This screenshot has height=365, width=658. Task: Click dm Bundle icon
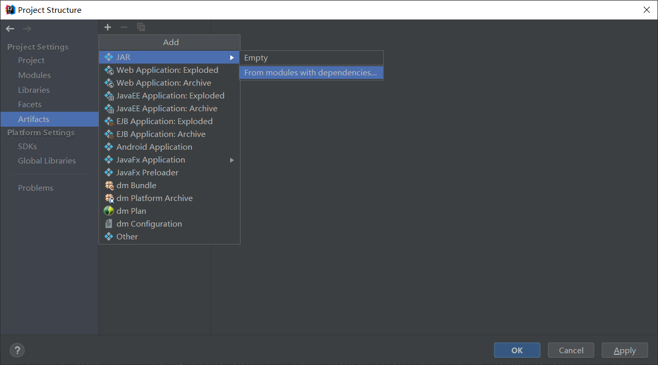pyautogui.click(x=109, y=186)
